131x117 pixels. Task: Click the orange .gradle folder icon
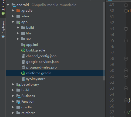pos(18,11)
